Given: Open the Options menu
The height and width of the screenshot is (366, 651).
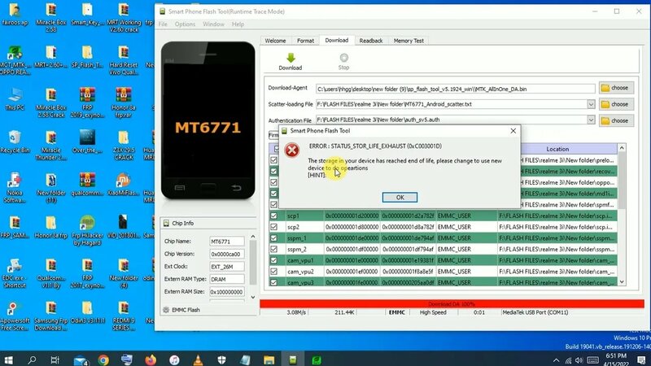Looking at the screenshot, I should click(x=185, y=24).
